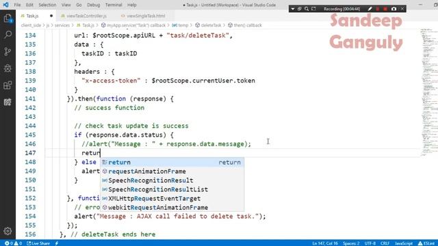Viewport: 438px width, 246px height.
Task: Switch to the viewTaskController.js tab
Action: (86, 16)
